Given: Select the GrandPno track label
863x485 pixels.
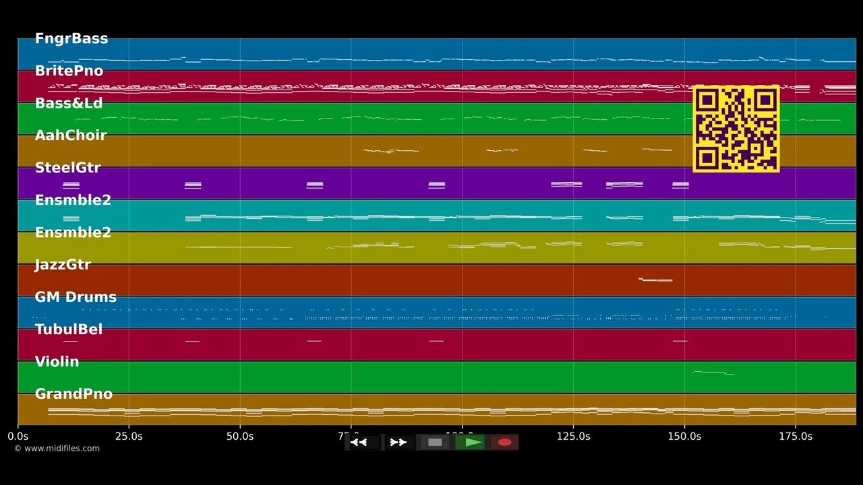Looking at the screenshot, I should (73, 394).
